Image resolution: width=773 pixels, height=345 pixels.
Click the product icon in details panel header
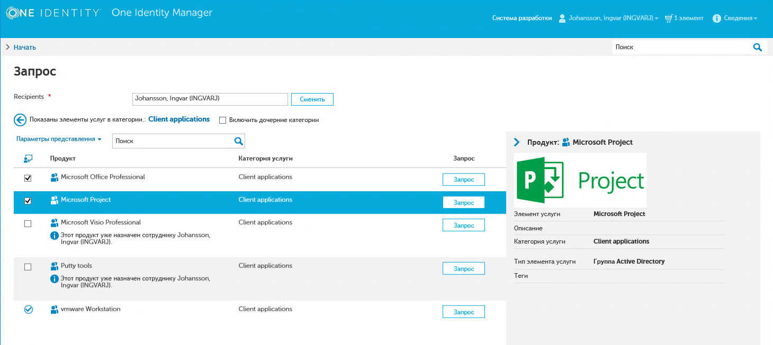coord(566,142)
